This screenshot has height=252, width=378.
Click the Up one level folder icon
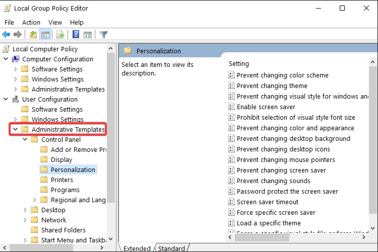(x=33, y=35)
